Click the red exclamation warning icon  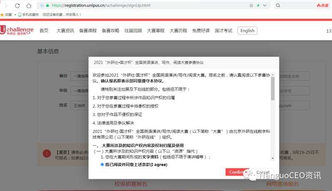(x=47, y=153)
